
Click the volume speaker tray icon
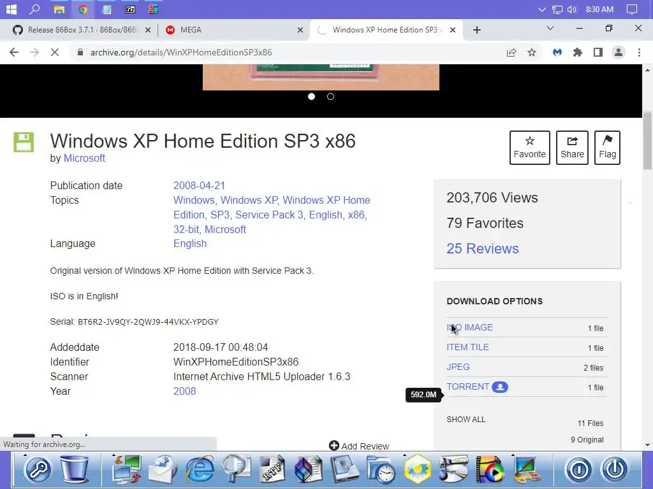tap(572, 9)
